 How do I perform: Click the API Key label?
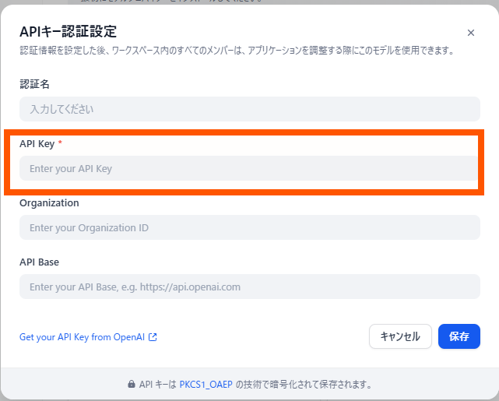[x=36, y=143]
